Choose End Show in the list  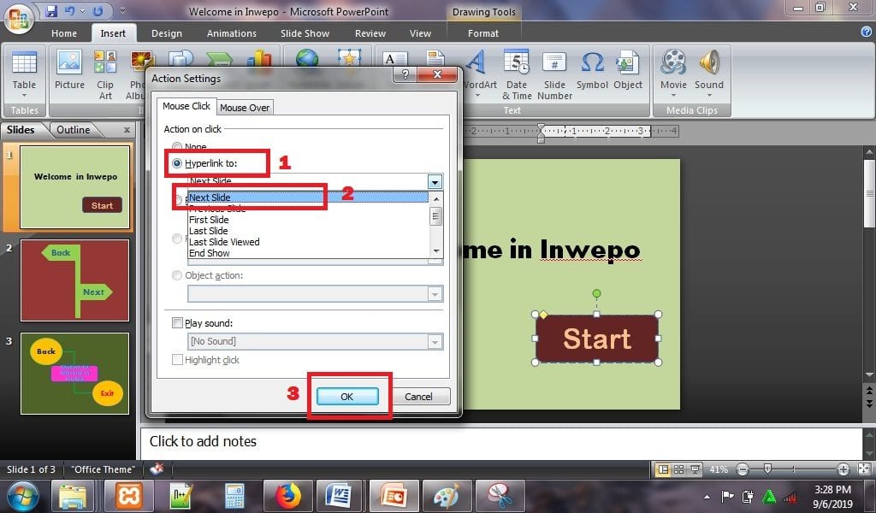click(308, 253)
